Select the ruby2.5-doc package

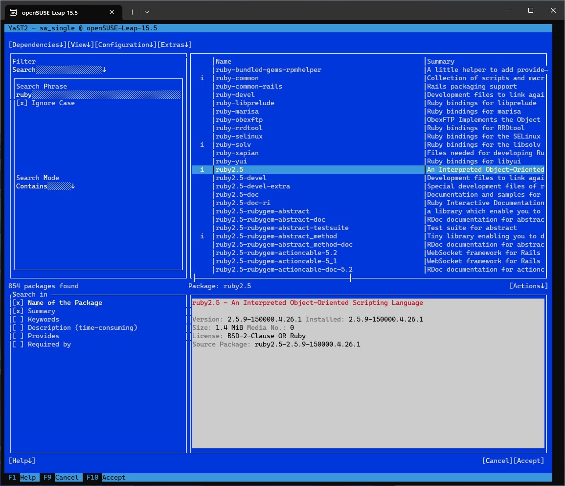click(369, 194)
